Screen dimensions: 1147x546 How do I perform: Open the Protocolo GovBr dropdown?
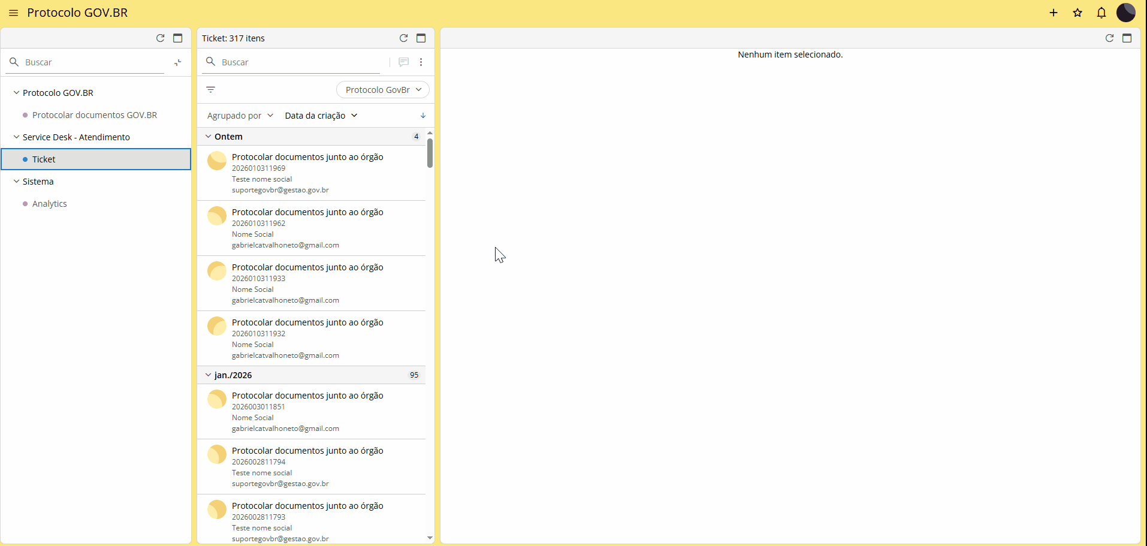(x=383, y=90)
